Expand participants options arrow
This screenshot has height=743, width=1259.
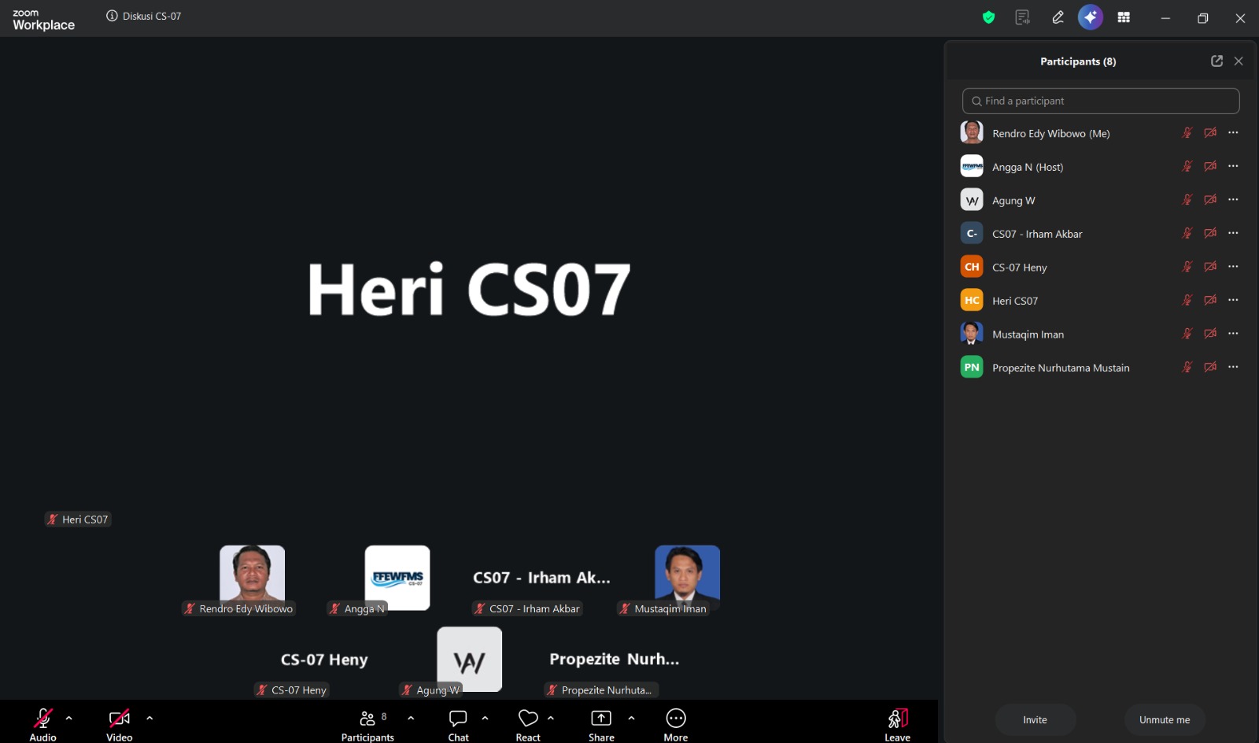(x=411, y=718)
